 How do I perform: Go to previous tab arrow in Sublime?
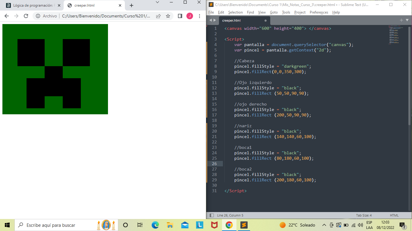211,20
